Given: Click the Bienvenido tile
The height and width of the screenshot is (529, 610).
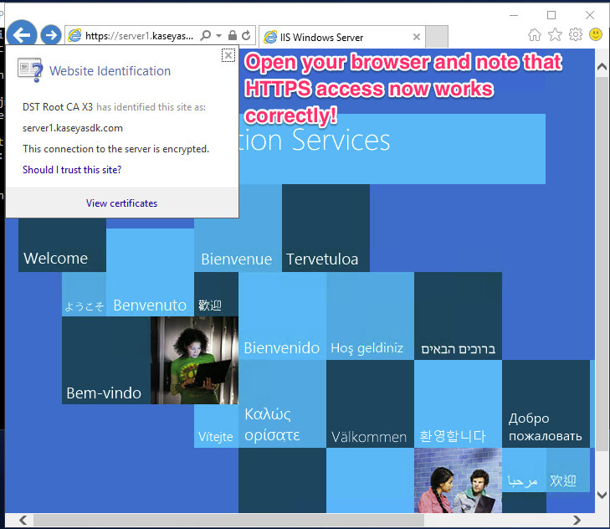Looking at the screenshot, I should (x=283, y=316).
